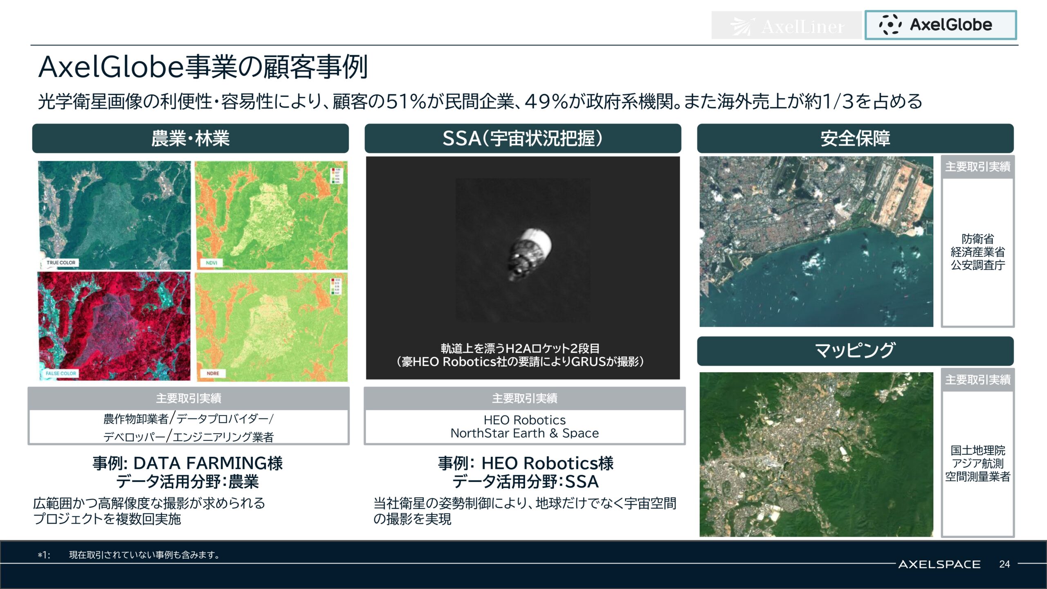The image size is (1047, 589).
Task: Click the 農業・林業 section header
Action: click(190, 138)
